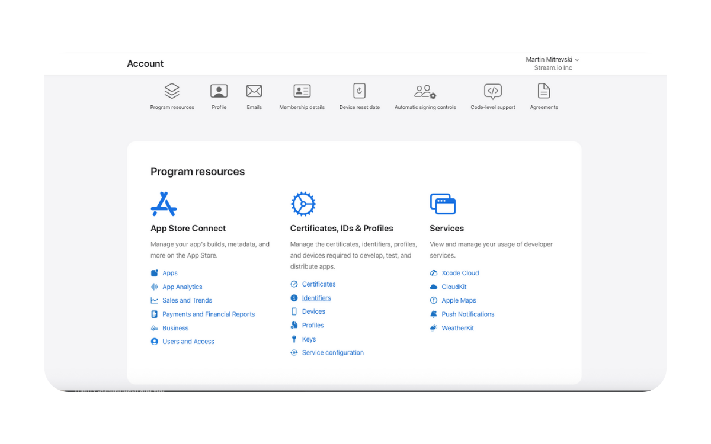
Task: Open the Keys link
Action: [309, 339]
